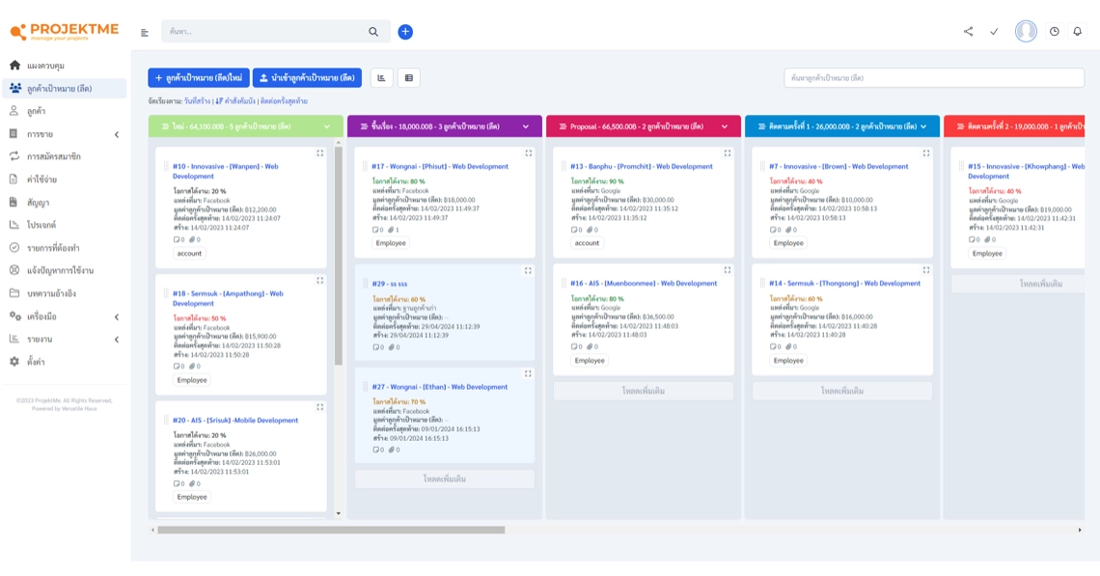This screenshot has height=576, width=1100.
Task: Click the user profile avatar
Action: 1026,32
